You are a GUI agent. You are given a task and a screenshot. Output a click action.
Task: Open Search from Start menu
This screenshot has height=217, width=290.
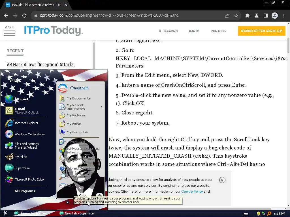point(68,177)
